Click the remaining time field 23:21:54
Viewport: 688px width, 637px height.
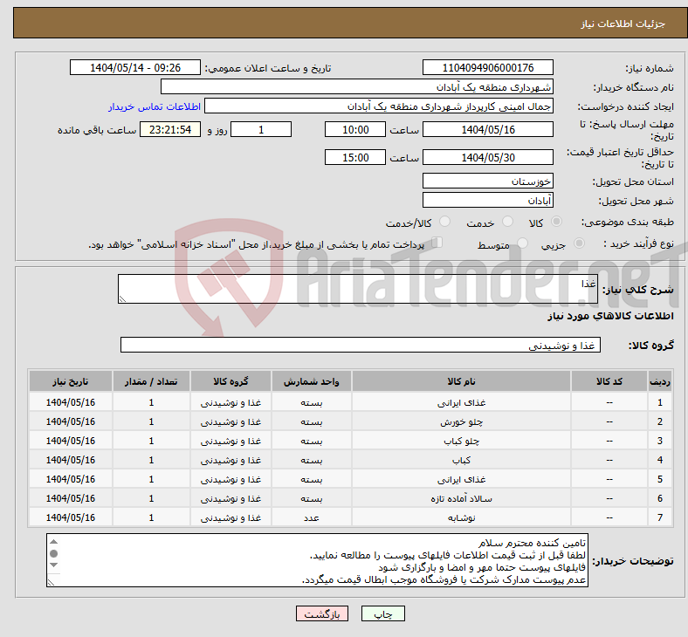click(170, 129)
